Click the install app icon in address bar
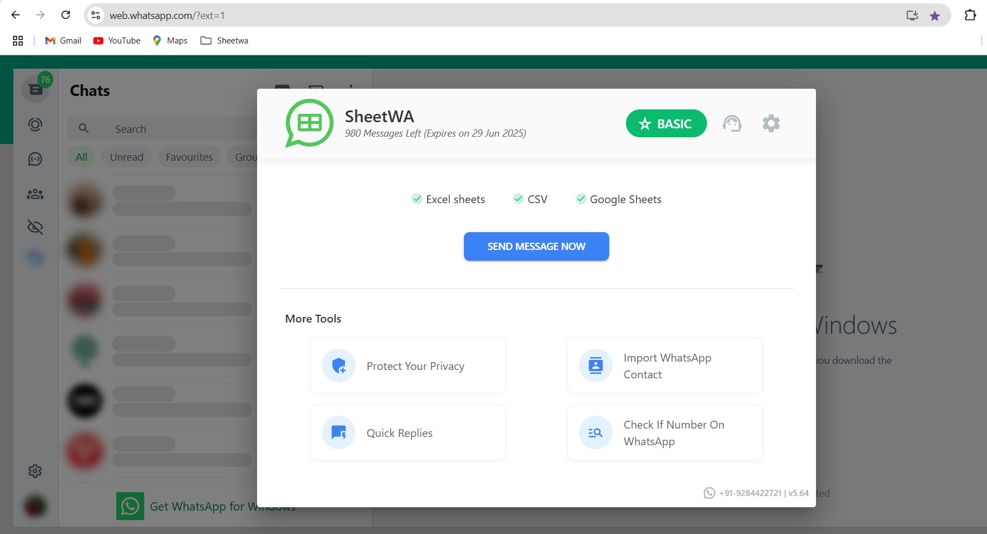Image resolution: width=987 pixels, height=534 pixels. point(912,15)
